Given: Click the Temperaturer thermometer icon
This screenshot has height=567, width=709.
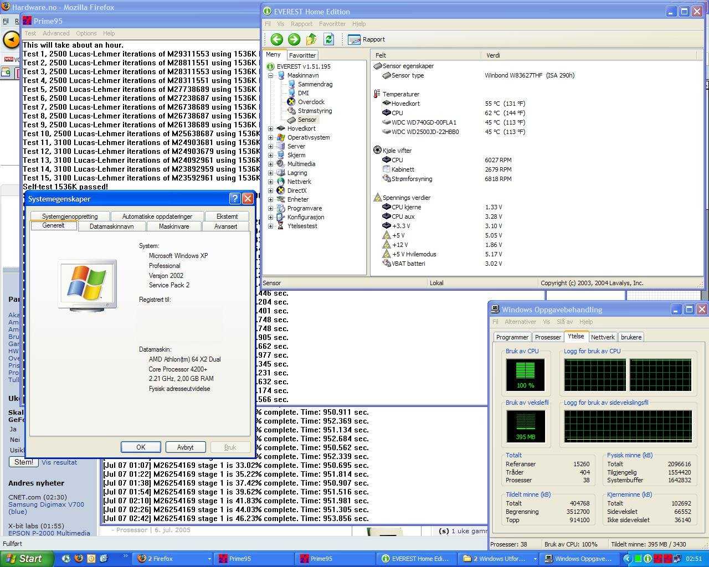Looking at the screenshot, I should pos(377,94).
